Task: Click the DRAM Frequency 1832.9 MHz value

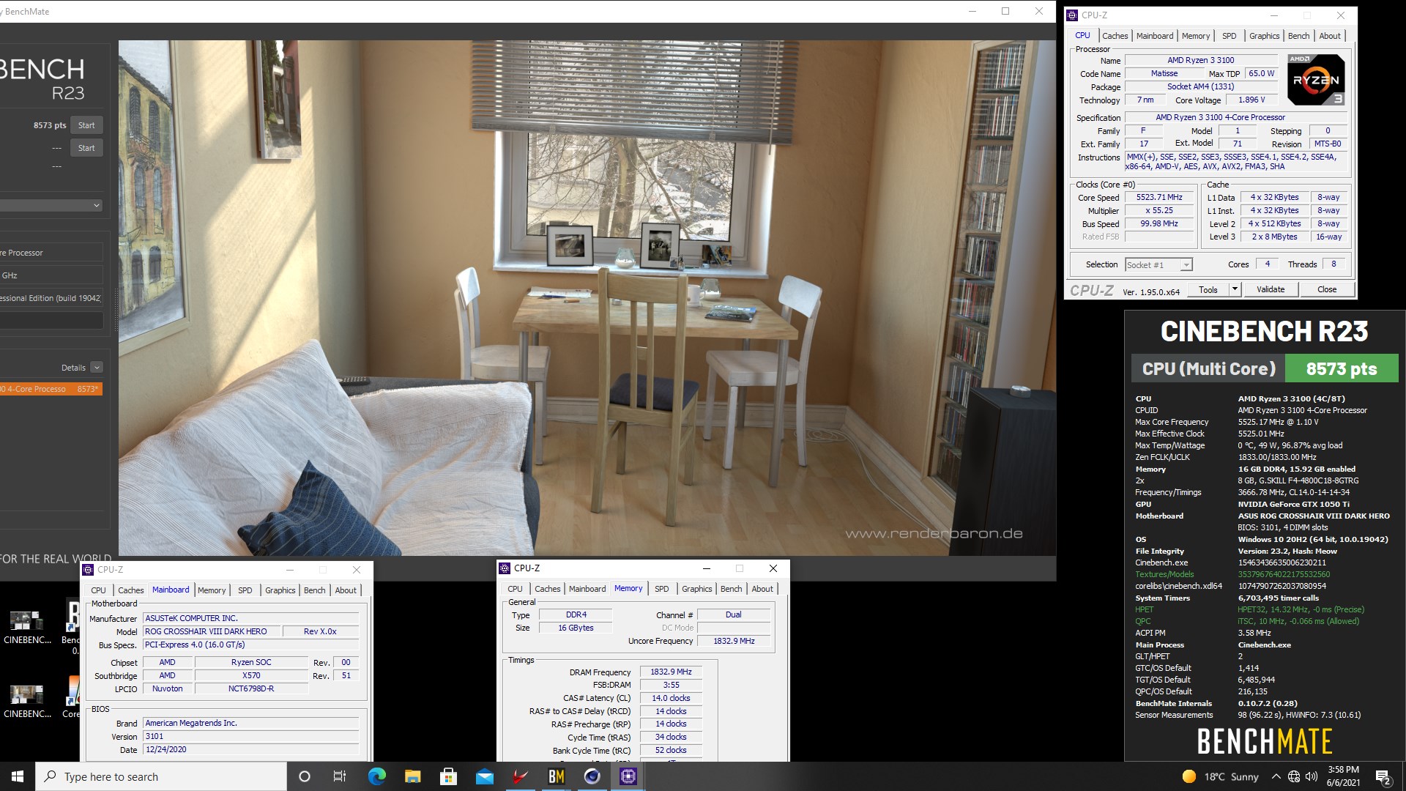Action: [x=670, y=672]
